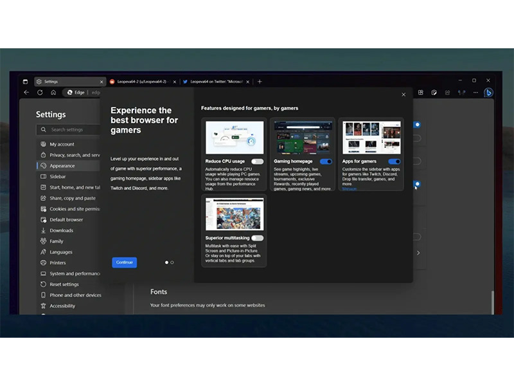Close the Leopeva64 on Twitter tab
This screenshot has width=514, height=386.
click(x=248, y=82)
